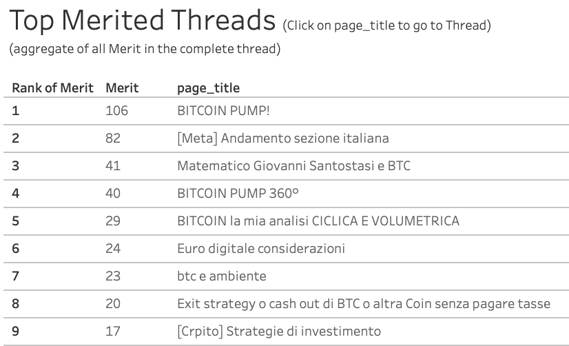Image resolution: width=569 pixels, height=346 pixels.
Task: Select merit value 24 cell
Action: point(113,249)
